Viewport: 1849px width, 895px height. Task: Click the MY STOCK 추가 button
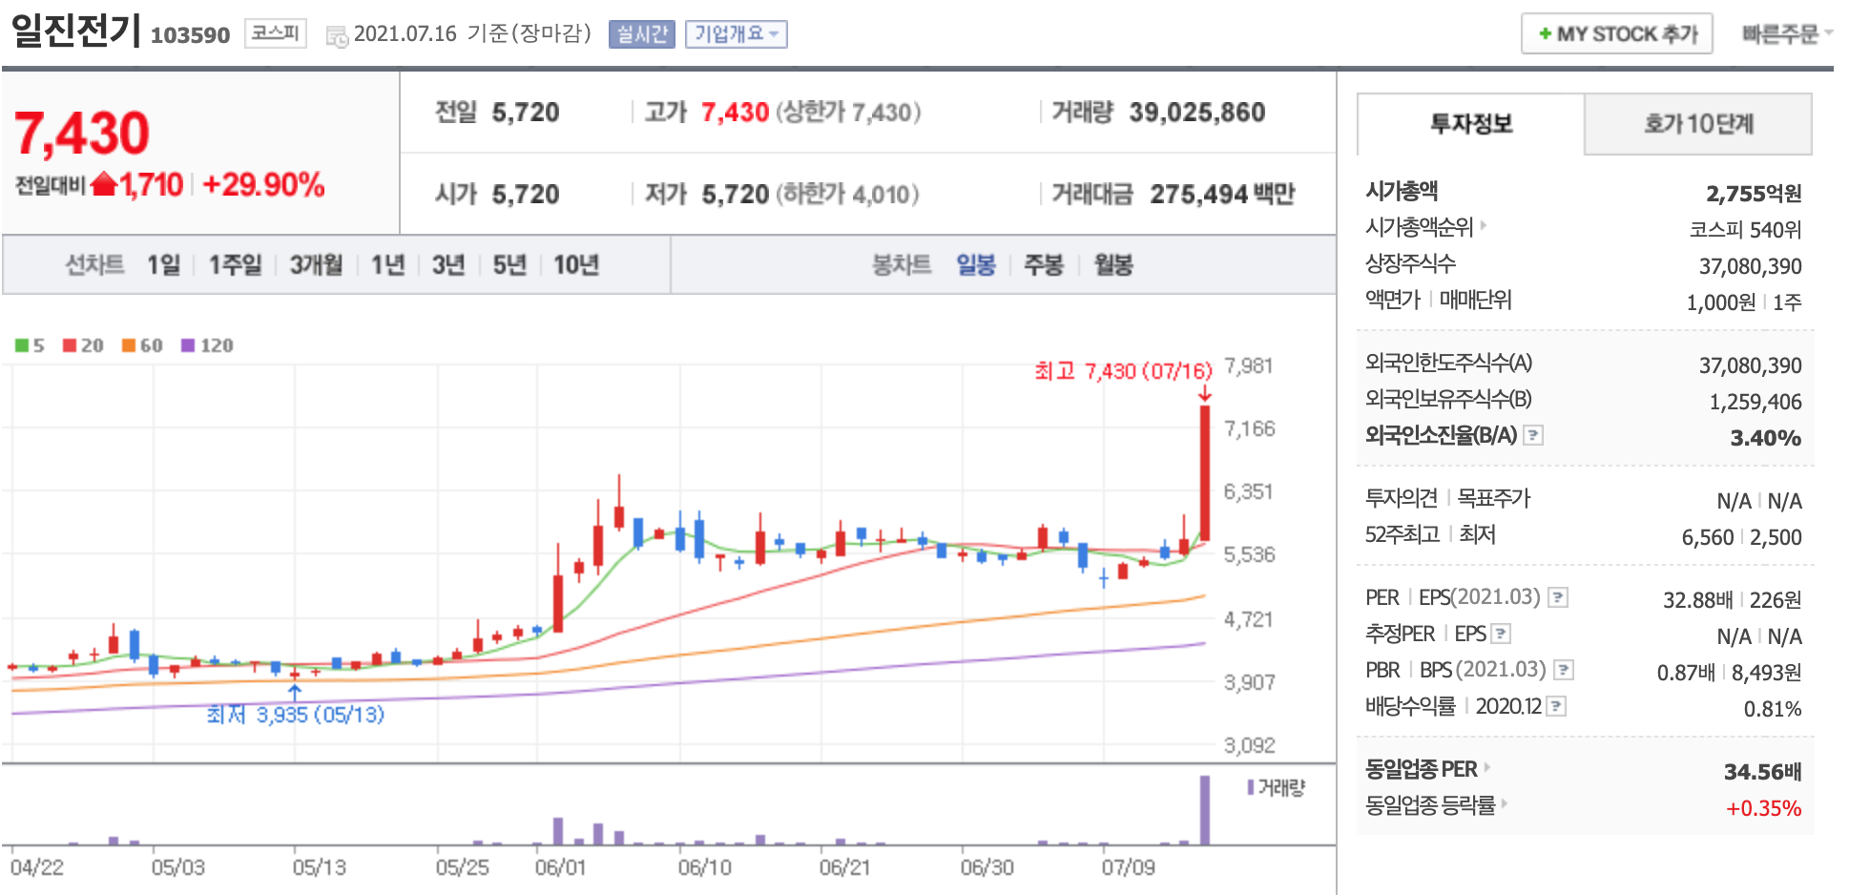(x=1617, y=34)
